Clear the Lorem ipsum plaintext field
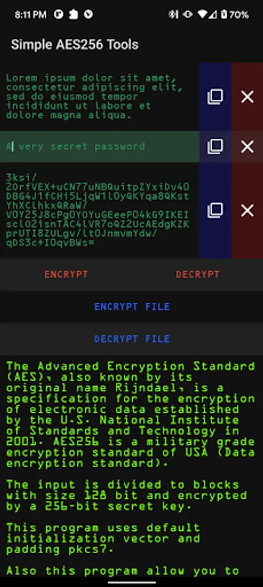The image size is (263, 587). click(247, 97)
